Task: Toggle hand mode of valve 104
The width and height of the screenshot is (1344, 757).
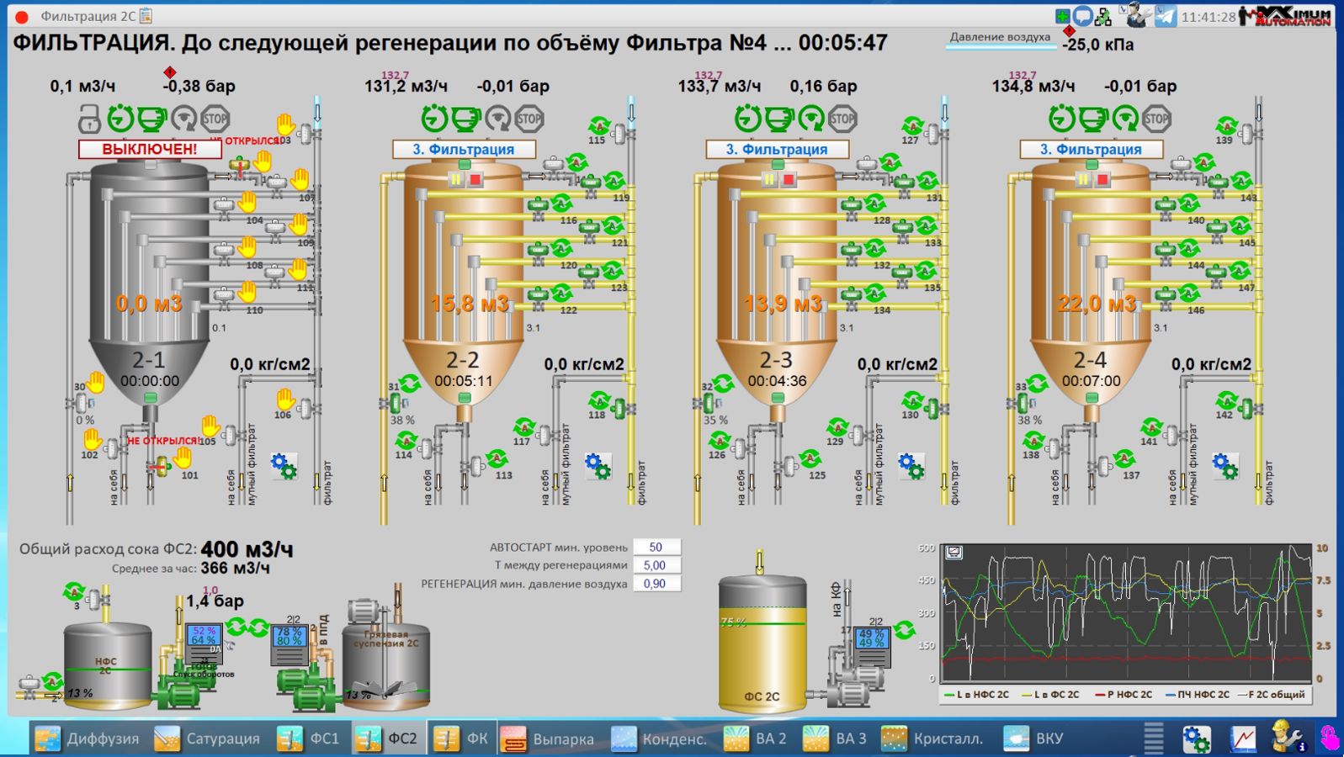Action: tap(247, 201)
